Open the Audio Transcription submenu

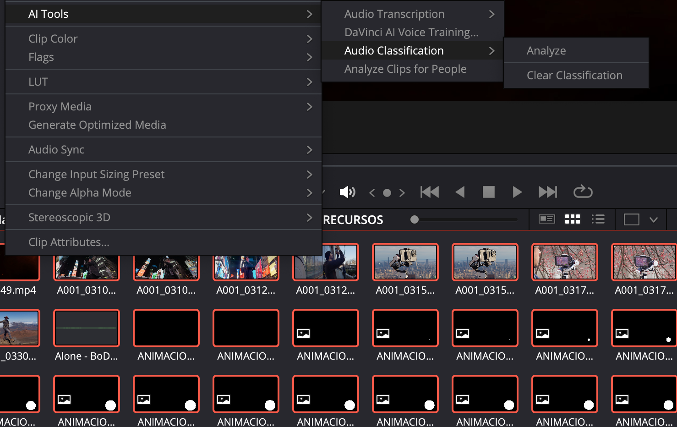[x=412, y=14]
